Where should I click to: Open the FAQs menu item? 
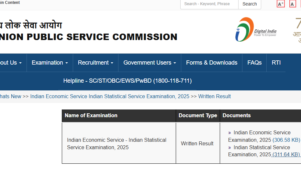(254, 63)
